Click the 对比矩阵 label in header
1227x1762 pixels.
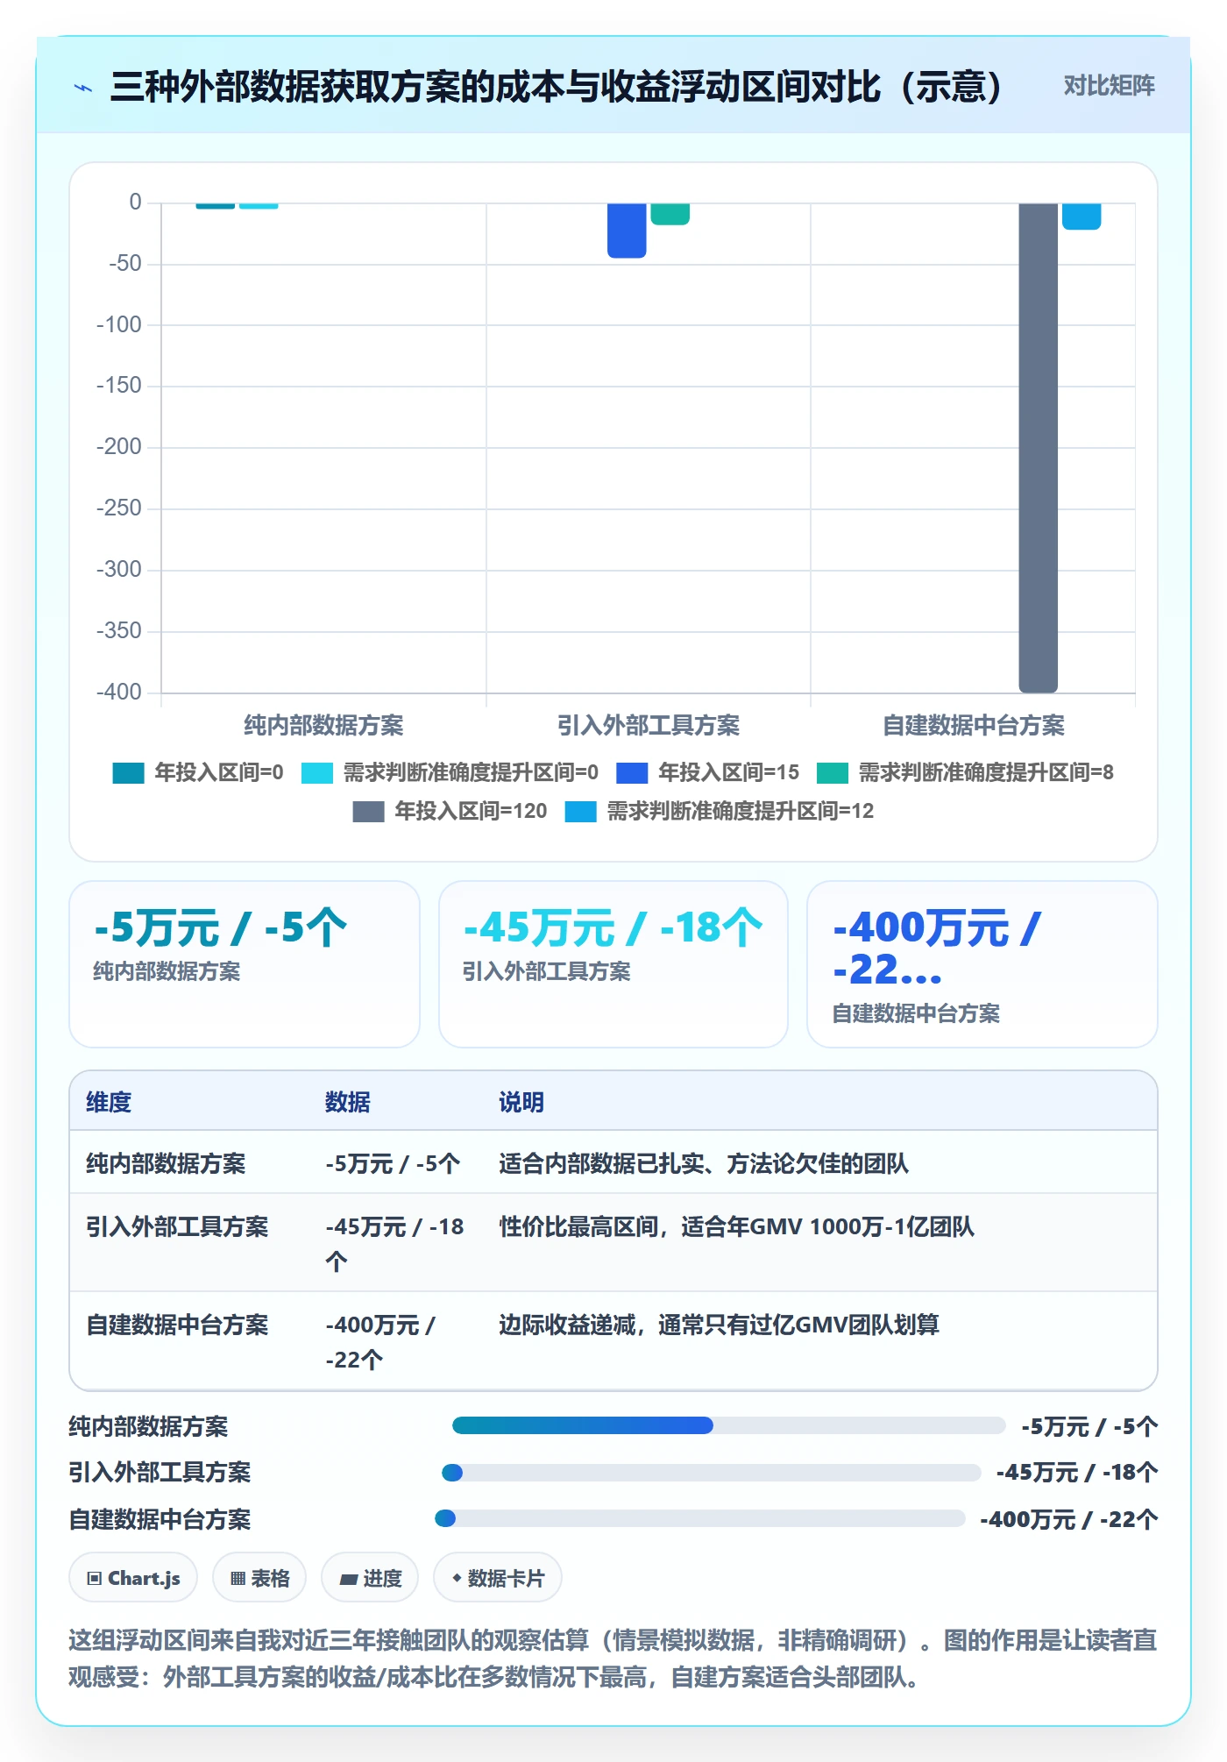(1109, 86)
